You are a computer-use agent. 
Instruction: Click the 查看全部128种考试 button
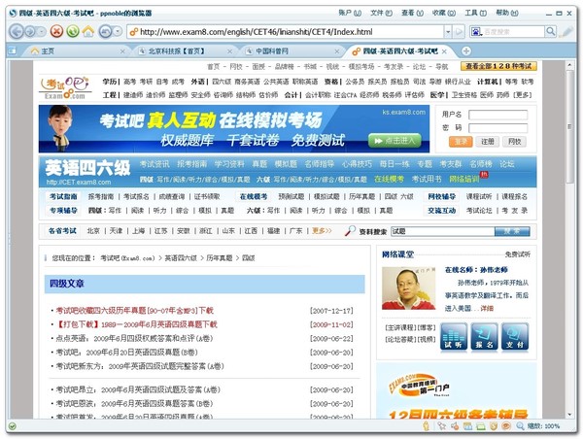click(x=498, y=66)
